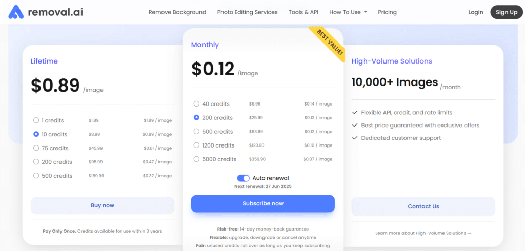Open the Remove Background page
Viewport: 525px width, 251px height.
point(177,12)
